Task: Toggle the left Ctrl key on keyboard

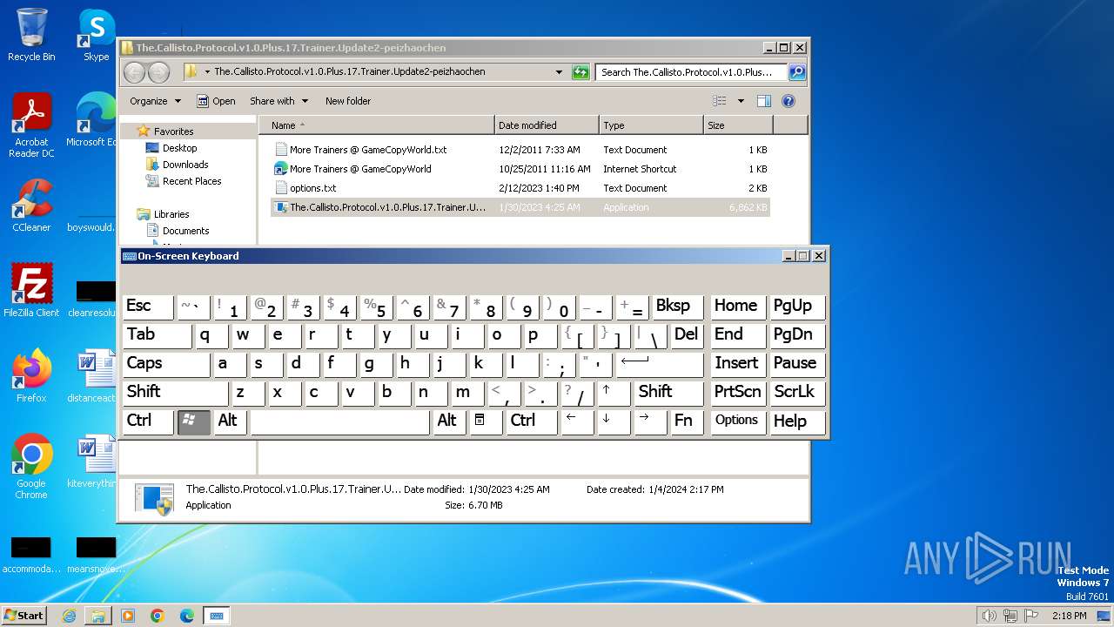Action: tap(148, 421)
